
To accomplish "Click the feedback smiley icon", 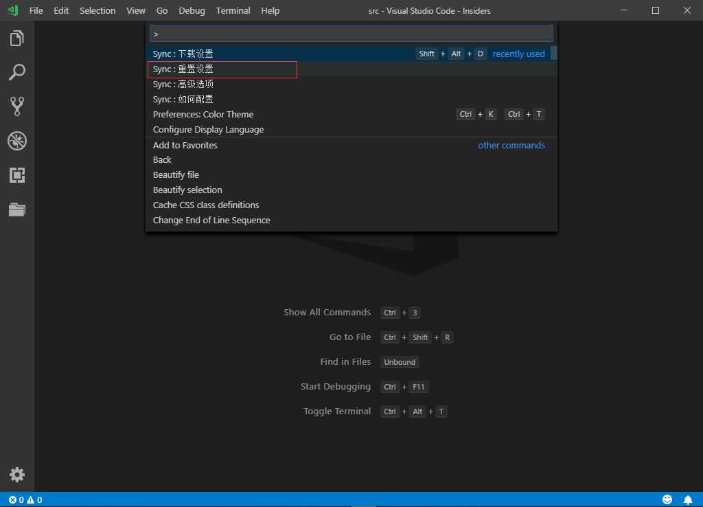I will 667,499.
